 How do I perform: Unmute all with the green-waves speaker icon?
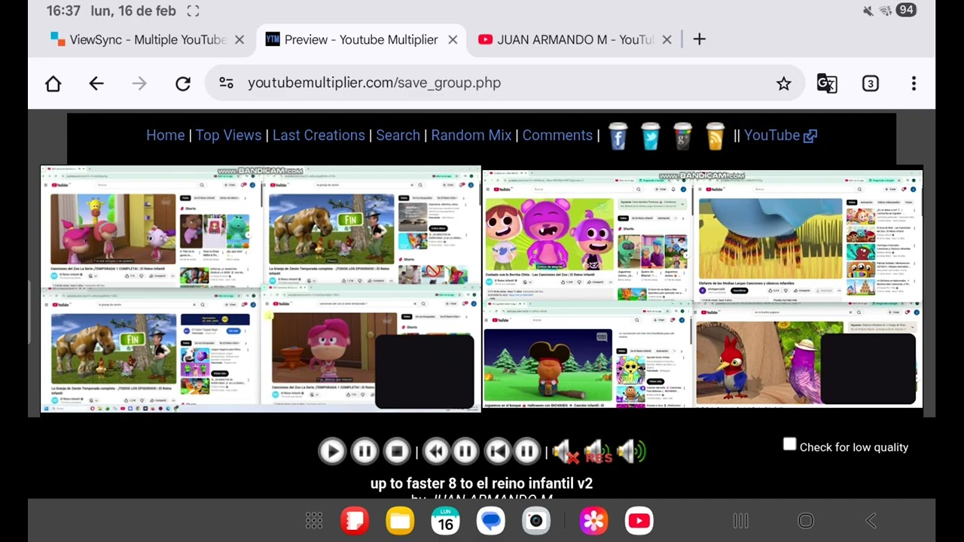[x=631, y=452]
